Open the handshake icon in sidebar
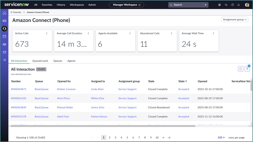This screenshot has height=142, width=253. pyautogui.click(x=4, y=21)
